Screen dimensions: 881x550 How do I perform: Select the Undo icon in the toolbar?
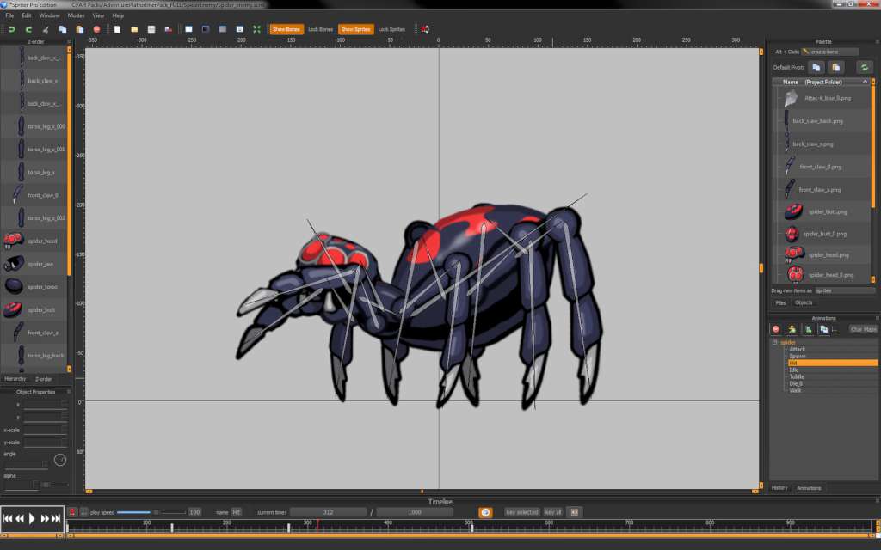[x=11, y=28]
